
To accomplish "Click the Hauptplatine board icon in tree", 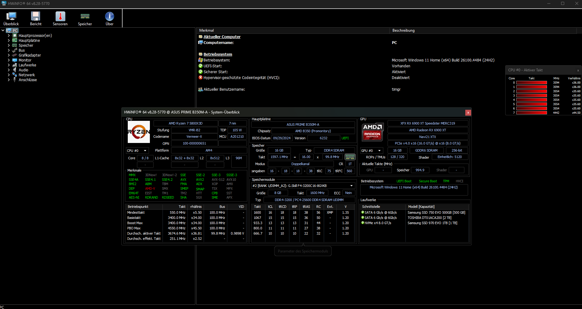I will click(14, 41).
